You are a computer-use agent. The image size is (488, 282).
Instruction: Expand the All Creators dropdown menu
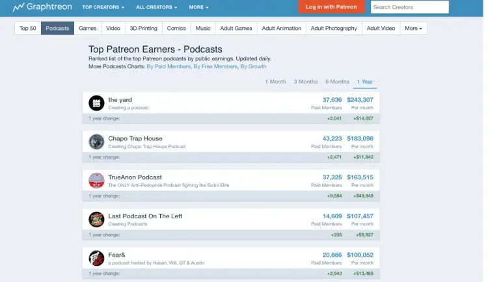coord(157,7)
